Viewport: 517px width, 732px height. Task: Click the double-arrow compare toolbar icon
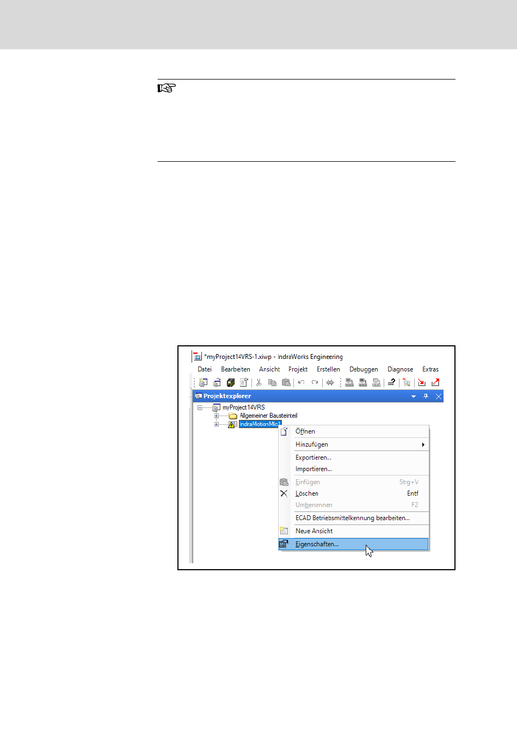click(330, 382)
